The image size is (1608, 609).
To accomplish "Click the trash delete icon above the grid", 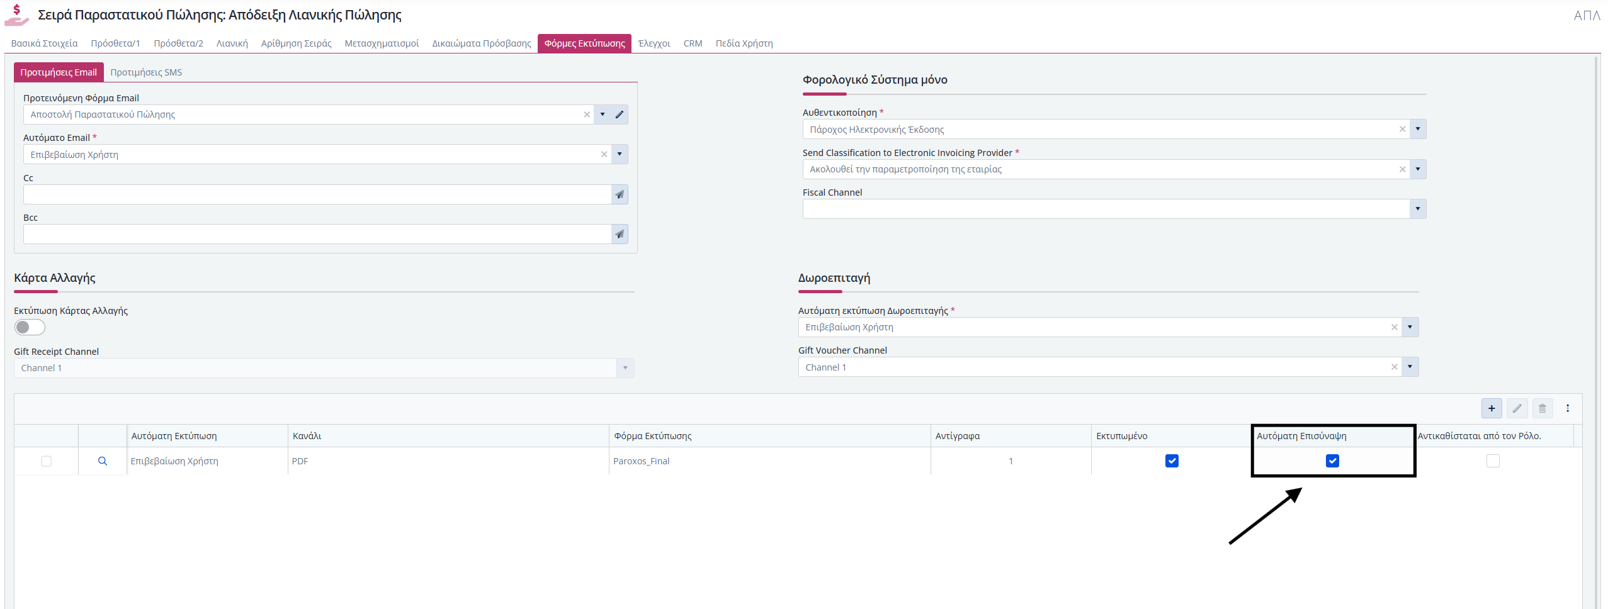I will [x=1542, y=408].
